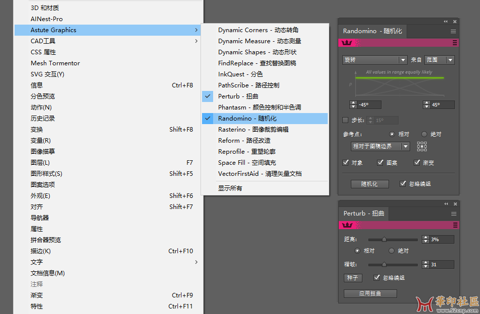The height and width of the screenshot is (314, 480).
Task: Select the 相对 radio in Perturb
Action: click(x=357, y=251)
